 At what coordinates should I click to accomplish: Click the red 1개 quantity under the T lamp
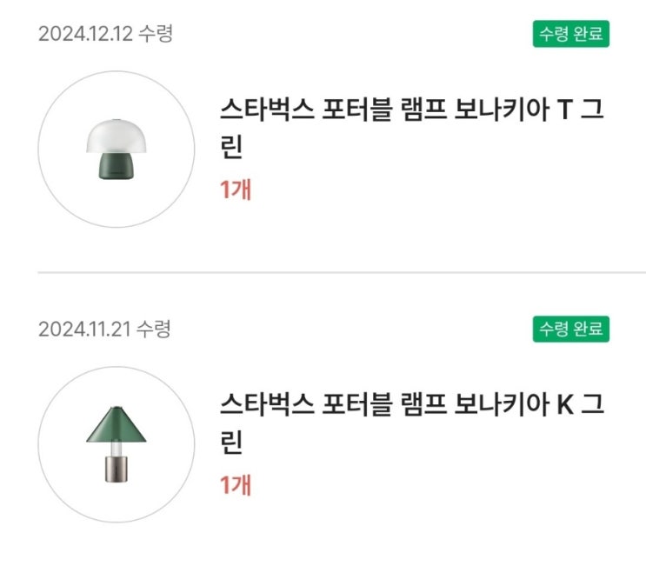pos(236,190)
